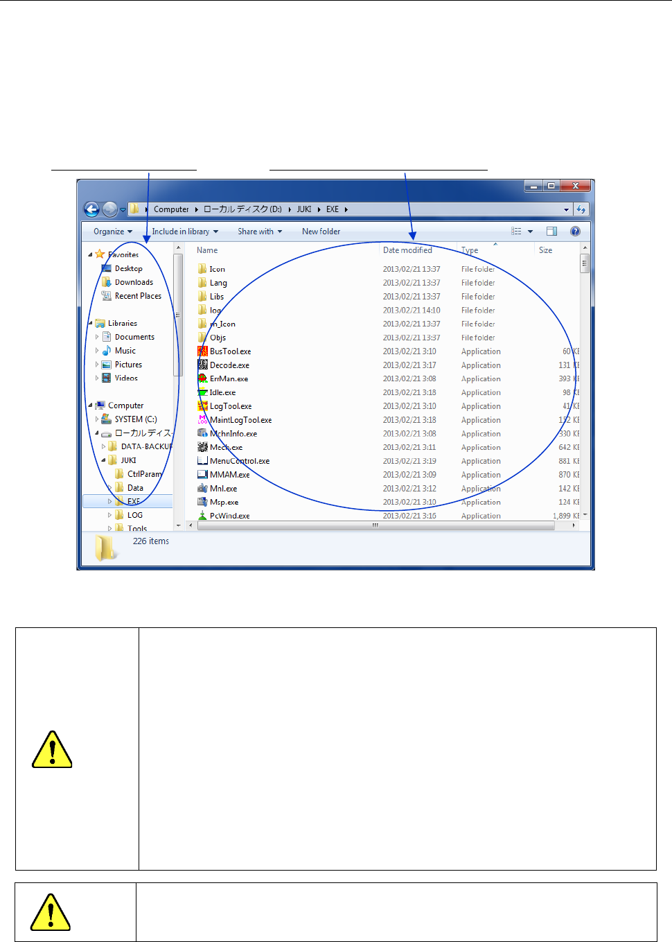672x942 pixels.
Task: Select PcWind.exe application icon
Action: [202, 516]
